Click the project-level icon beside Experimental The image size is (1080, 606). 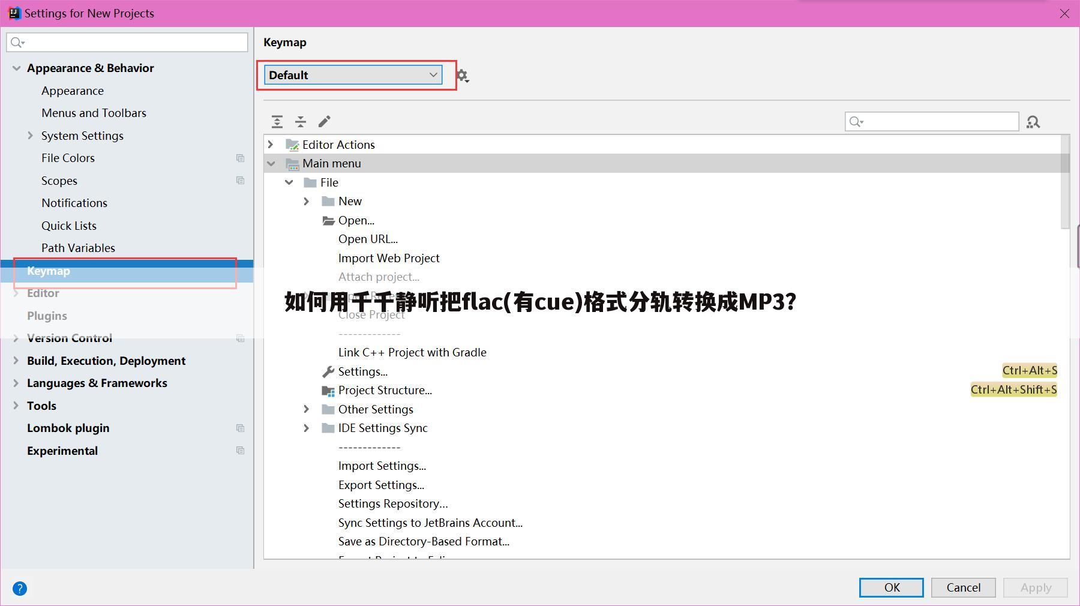240,451
